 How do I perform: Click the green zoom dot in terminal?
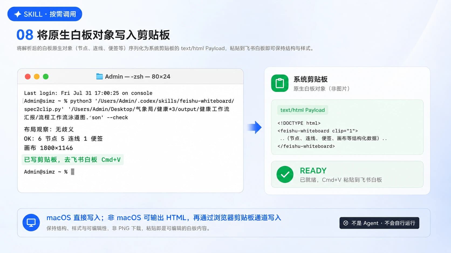tap(46, 77)
